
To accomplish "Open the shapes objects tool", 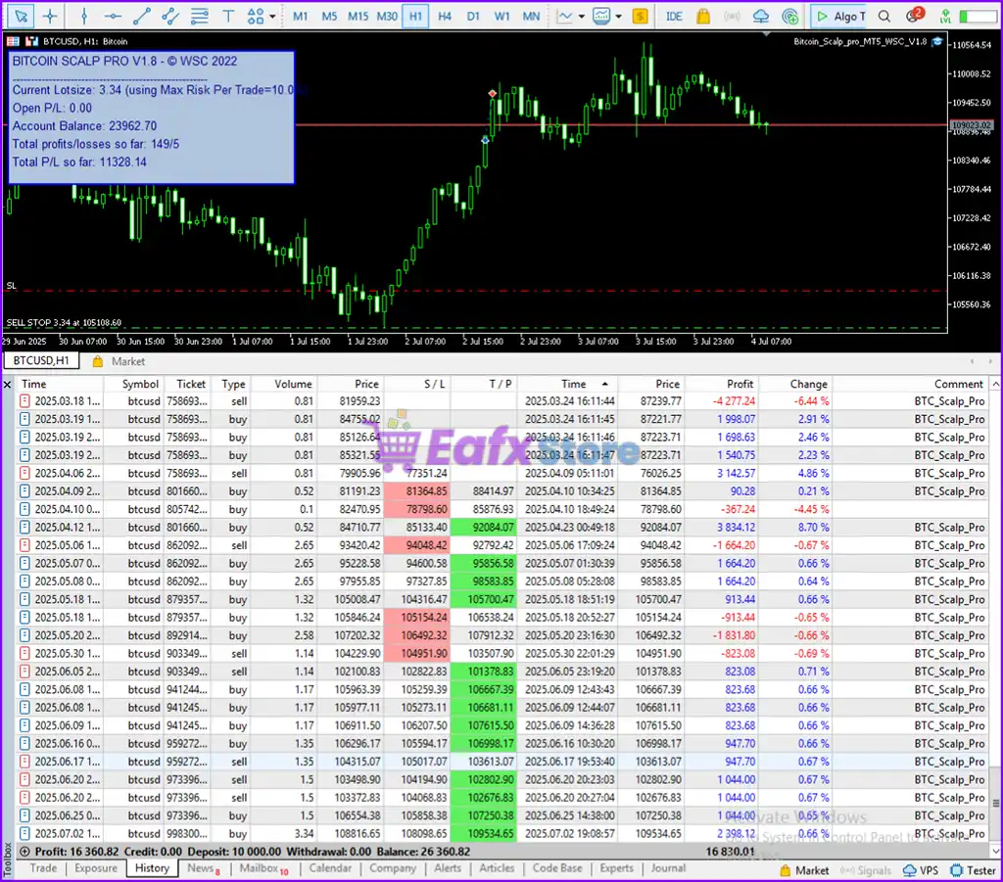I will point(256,16).
